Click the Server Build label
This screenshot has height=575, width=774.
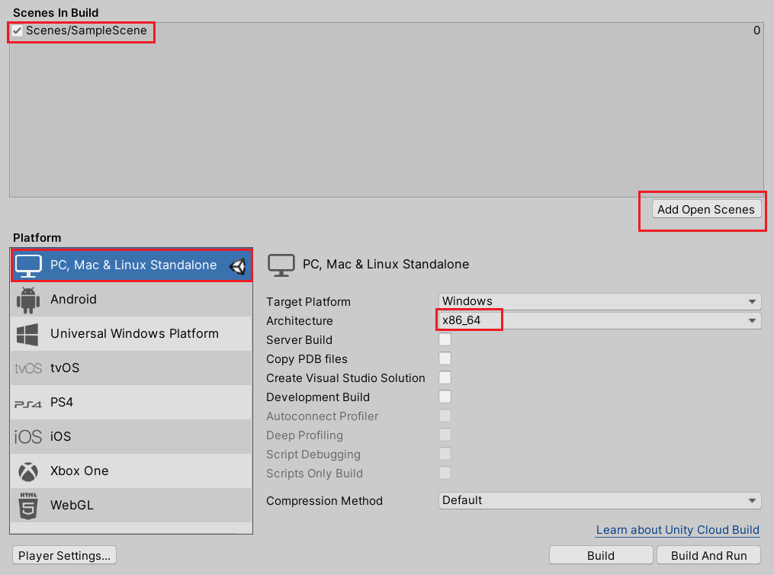pyautogui.click(x=299, y=340)
